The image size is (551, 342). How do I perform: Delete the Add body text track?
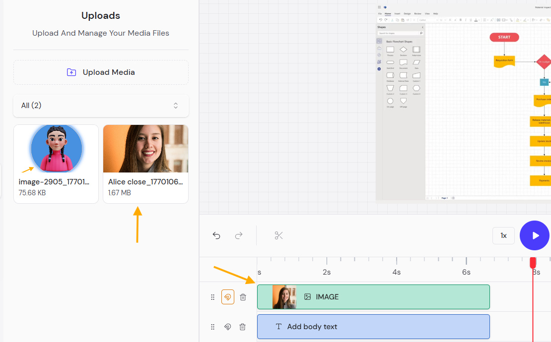point(242,327)
